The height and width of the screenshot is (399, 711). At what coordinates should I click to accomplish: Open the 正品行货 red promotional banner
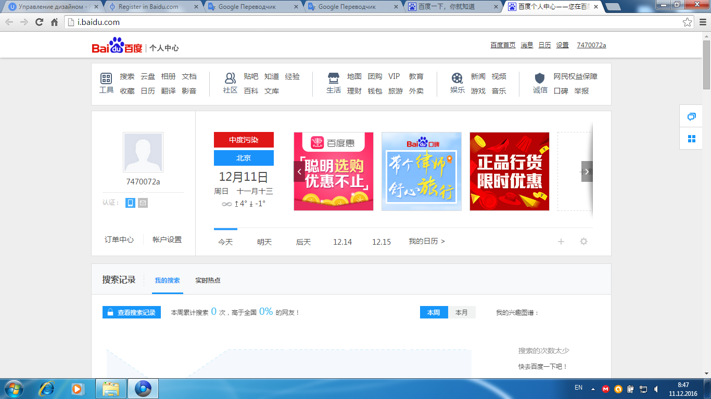[510, 171]
